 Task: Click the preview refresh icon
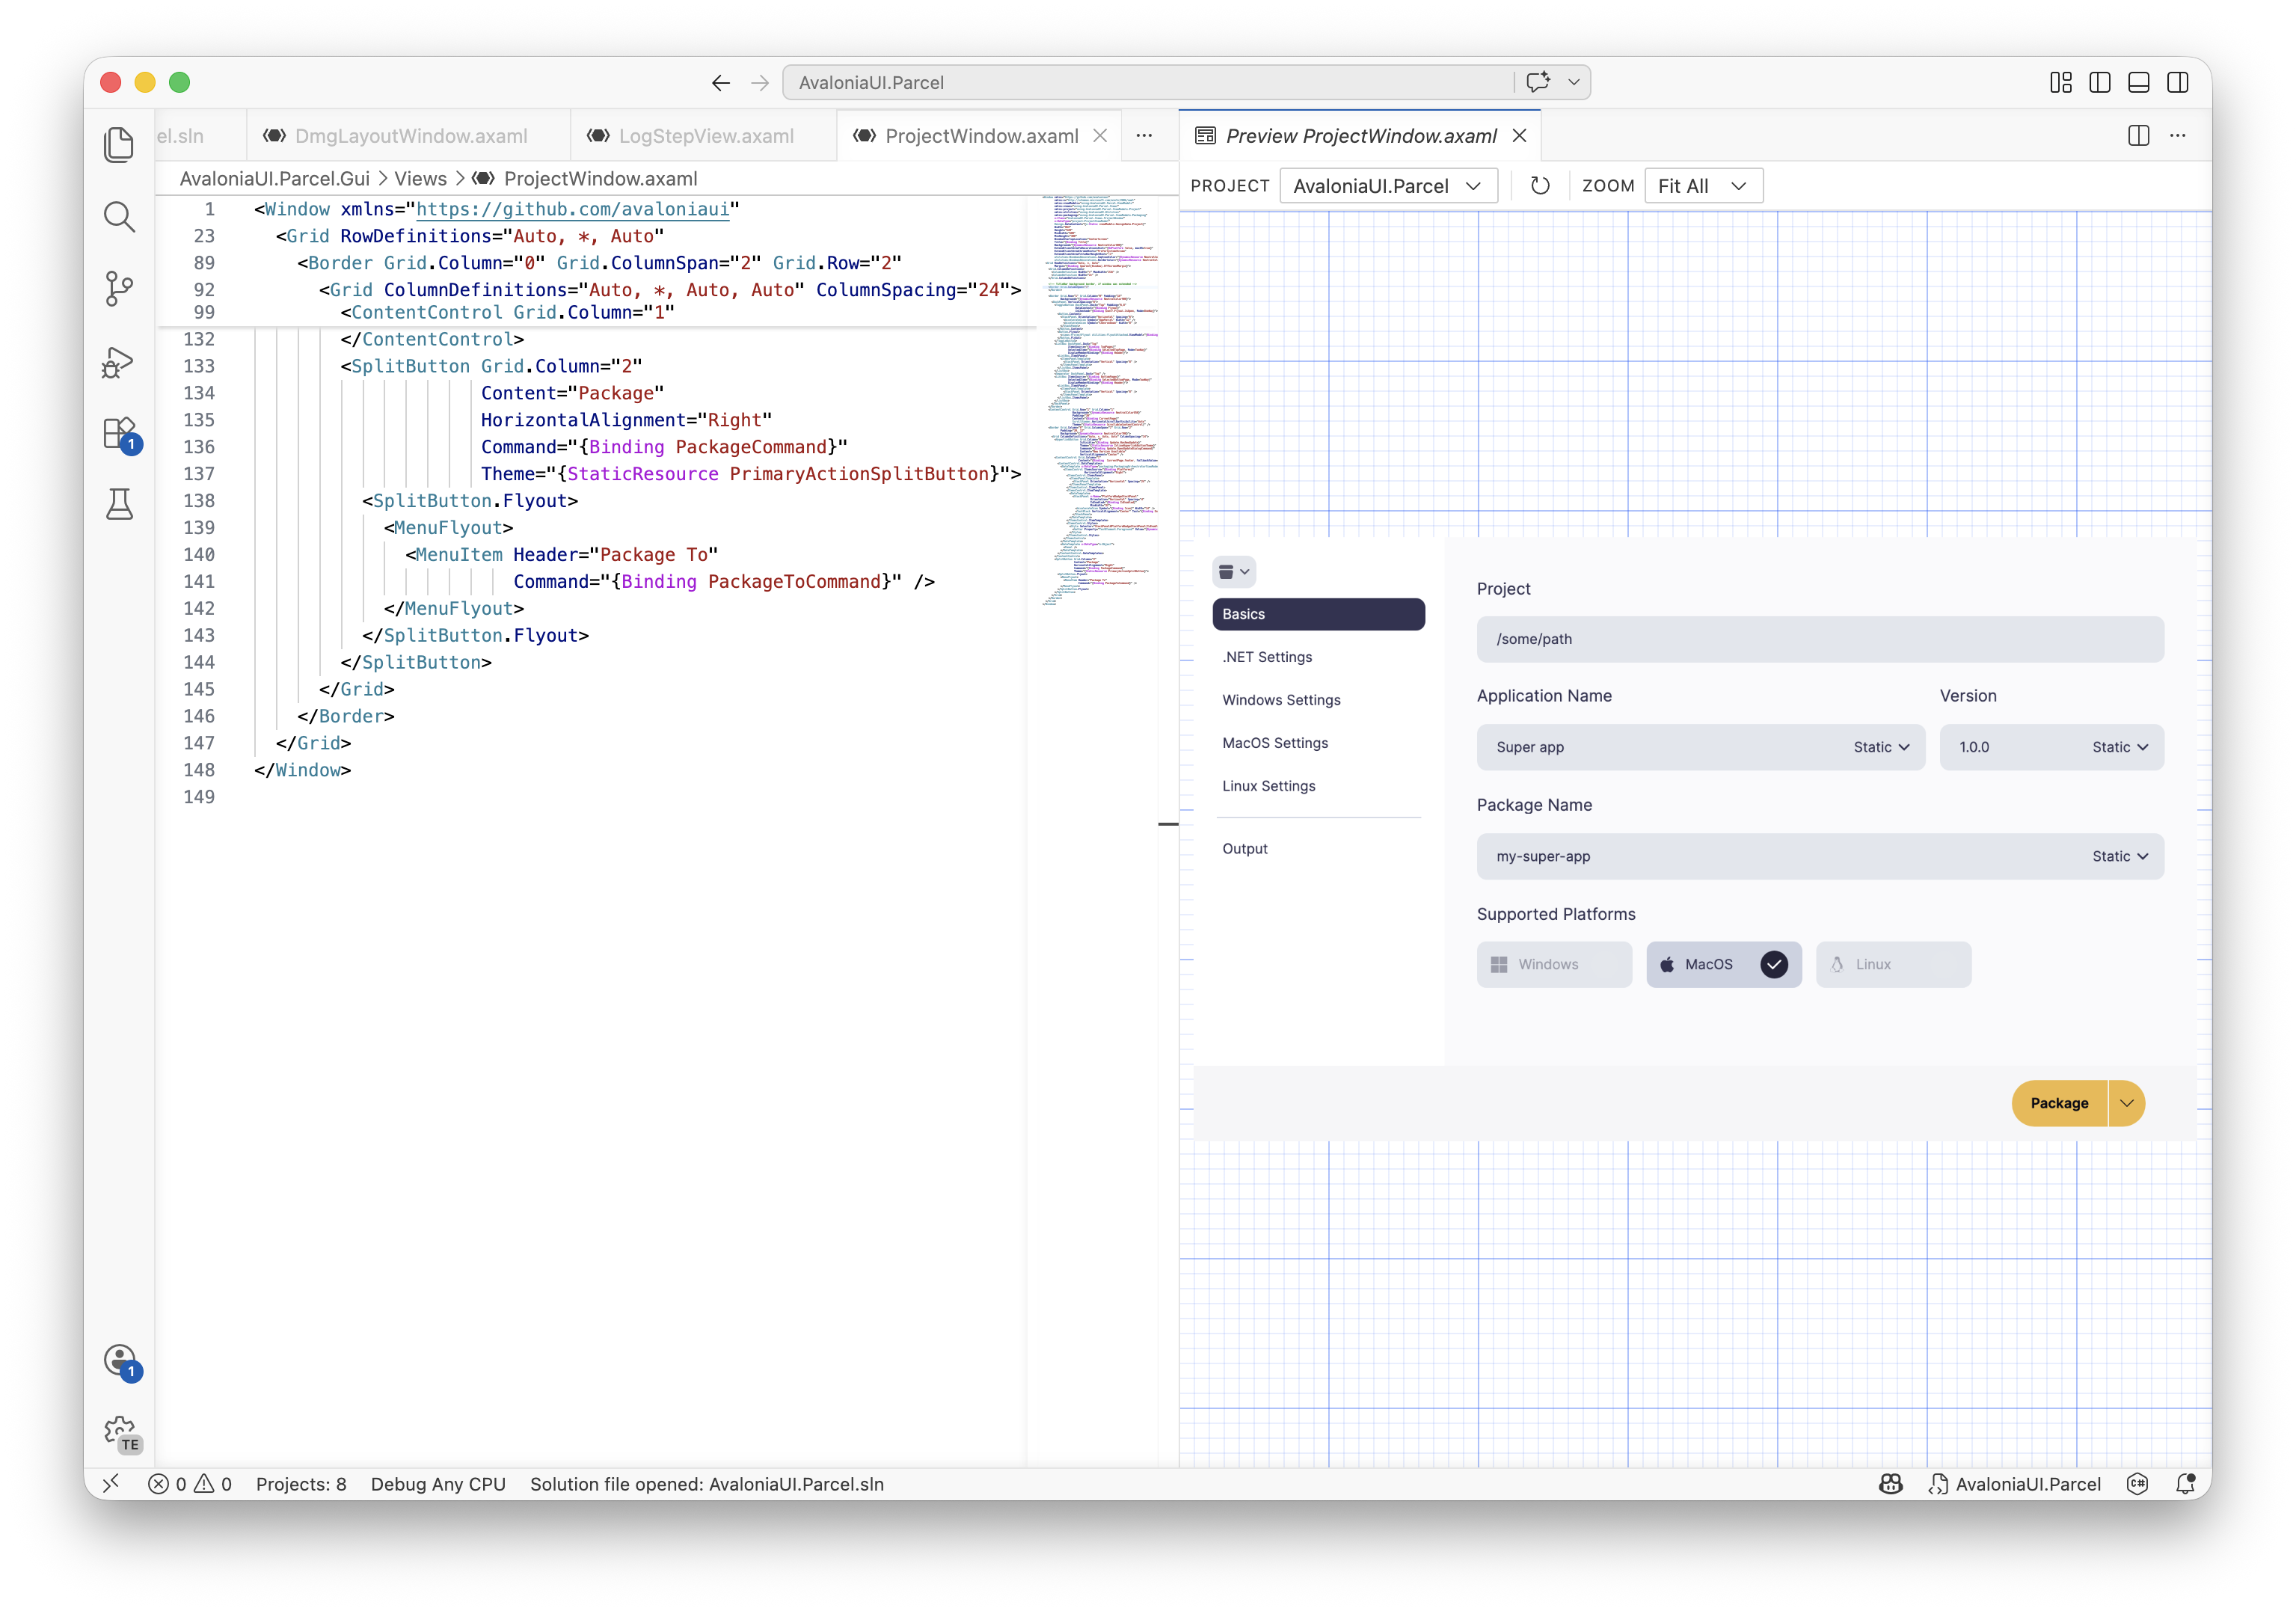point(1540,186)
